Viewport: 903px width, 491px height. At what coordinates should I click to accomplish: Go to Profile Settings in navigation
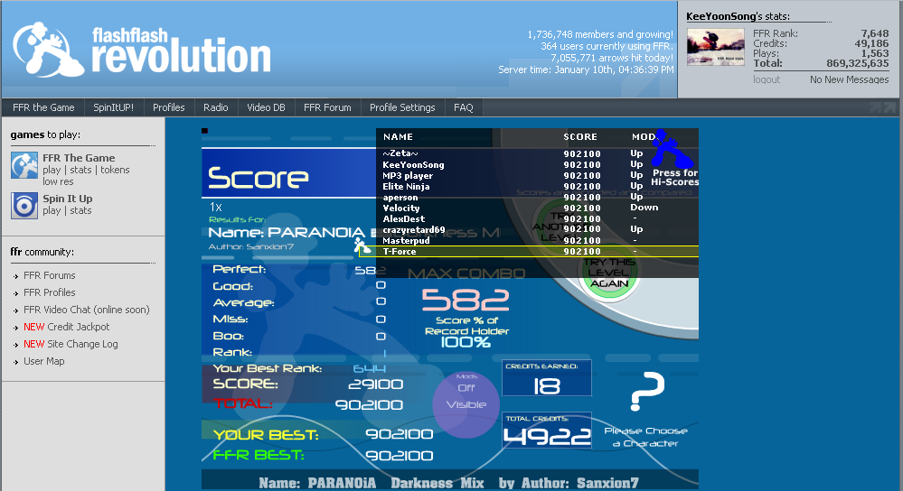click(402, 107)
